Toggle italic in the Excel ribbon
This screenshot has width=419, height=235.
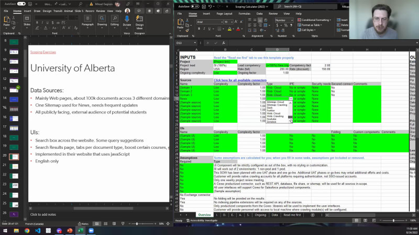[x=204, y=29]
